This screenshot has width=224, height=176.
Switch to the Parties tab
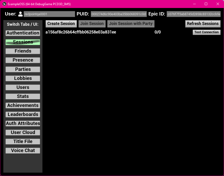point(23,69)
